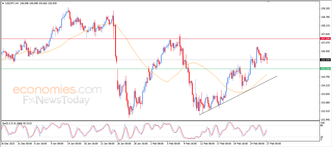
Task: Click the USDJPY,H4 chart title dropdown arrow
Action: click(3, 3)
